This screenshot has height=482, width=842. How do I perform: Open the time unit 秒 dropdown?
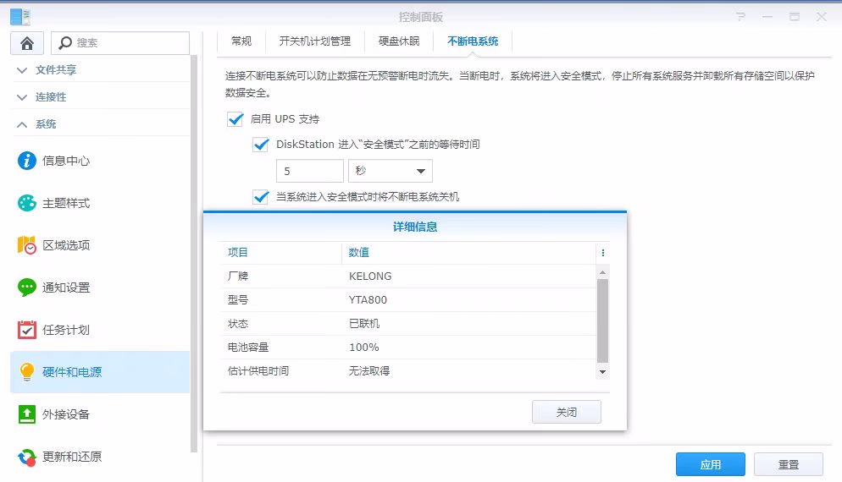pos(390,171)
